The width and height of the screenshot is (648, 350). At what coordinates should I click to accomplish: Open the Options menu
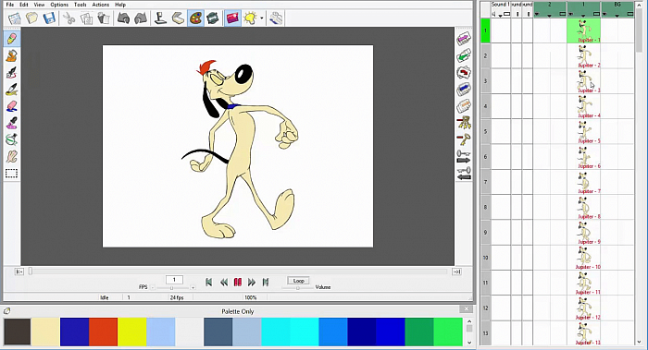(x=59, y=5)
